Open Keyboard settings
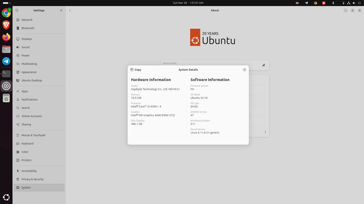This screenshot has width=364, height=204. tap(39, 144)
